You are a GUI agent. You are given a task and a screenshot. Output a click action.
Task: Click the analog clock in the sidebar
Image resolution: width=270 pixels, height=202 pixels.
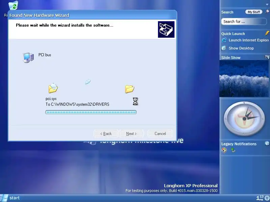pos(244,119)
